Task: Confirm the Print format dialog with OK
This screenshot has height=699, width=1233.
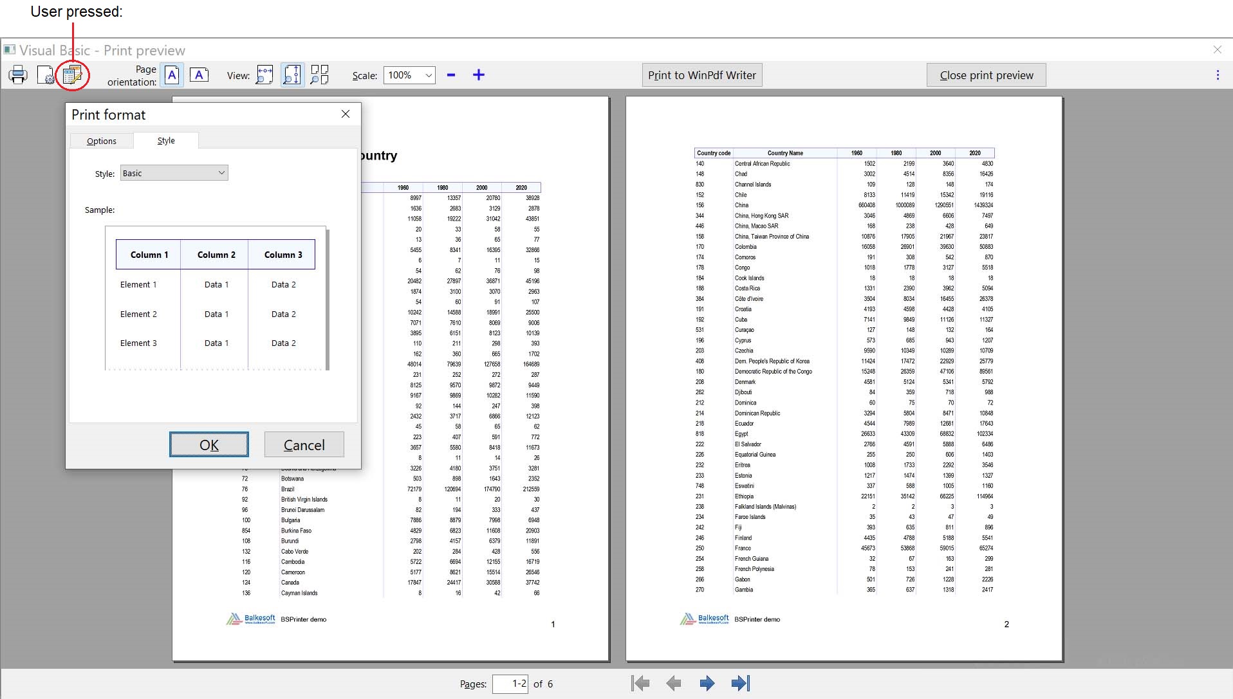Action: pos(209,444)
